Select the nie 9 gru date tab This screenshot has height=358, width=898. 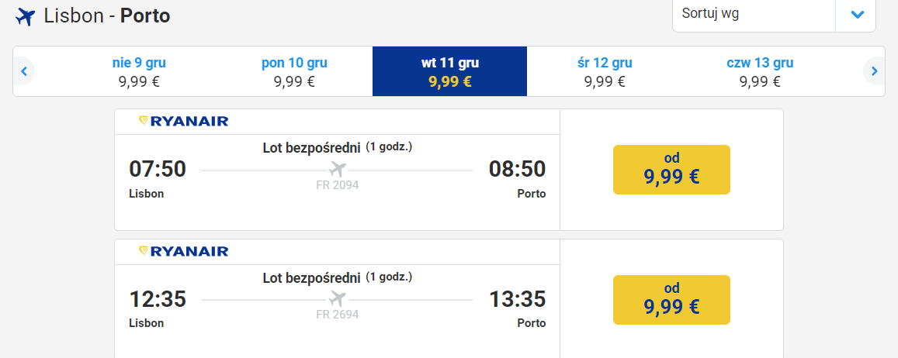pyautogui.click(x=139, y=71)
